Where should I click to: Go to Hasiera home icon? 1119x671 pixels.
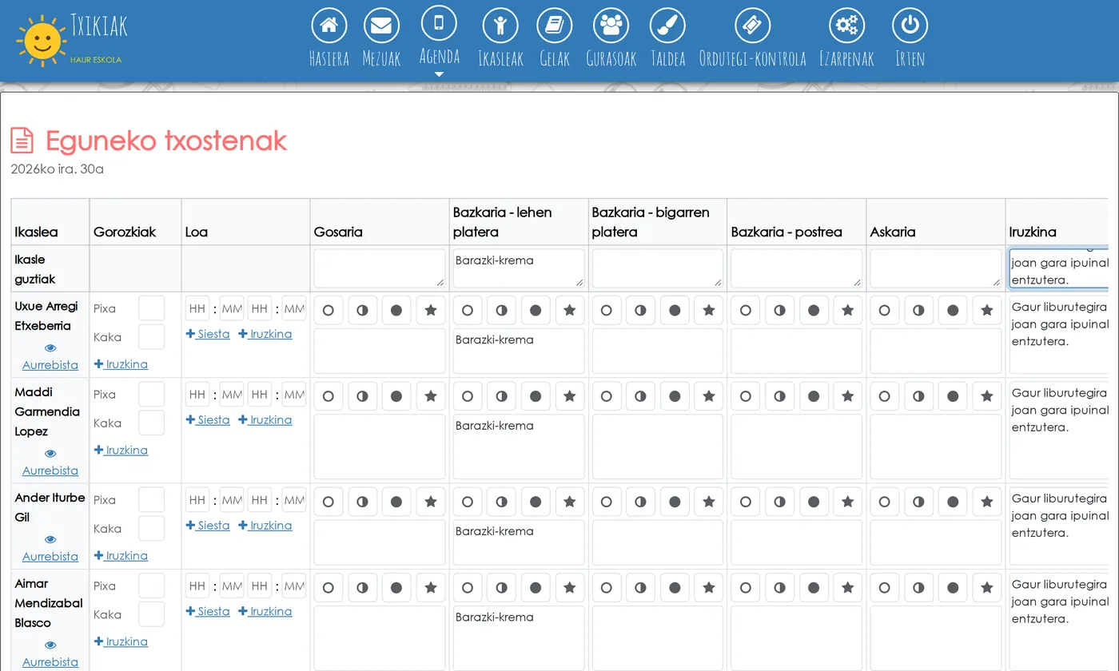click(x=329, y=26)
